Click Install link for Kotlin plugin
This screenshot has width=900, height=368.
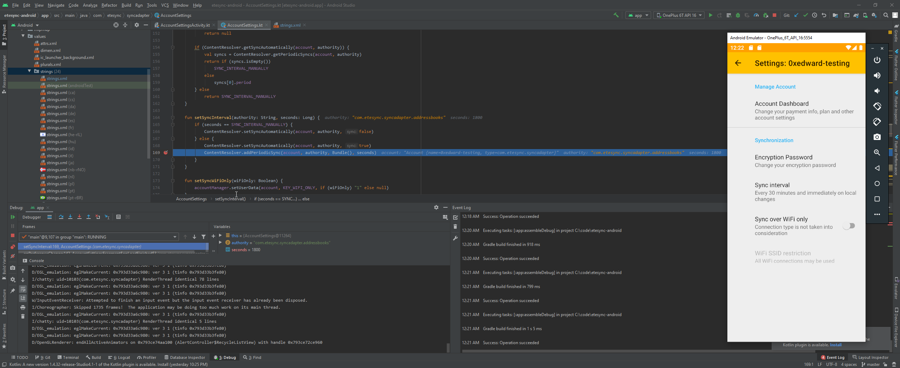tap(836, 345)
